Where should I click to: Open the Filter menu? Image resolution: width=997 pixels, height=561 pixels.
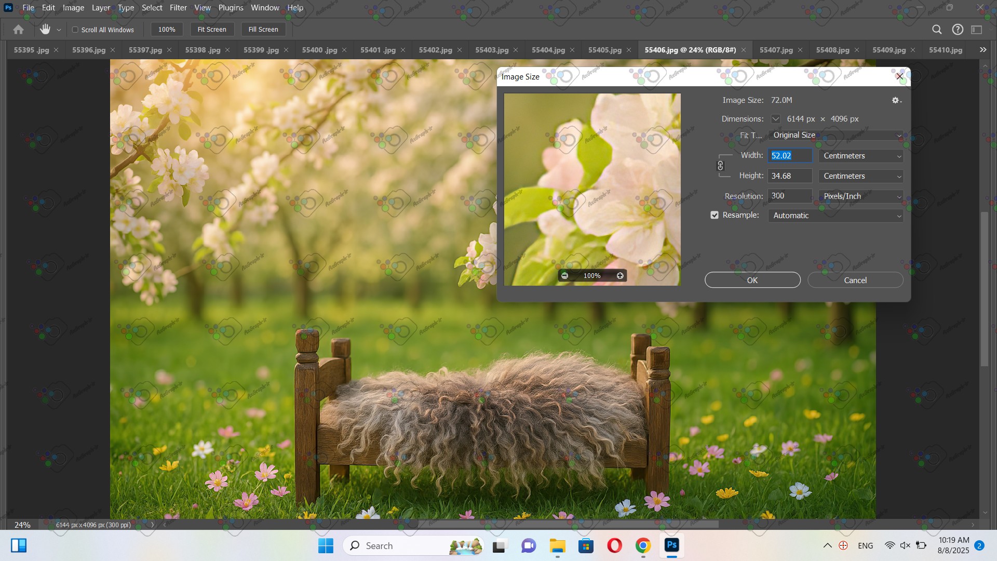(x=178, y=8)
